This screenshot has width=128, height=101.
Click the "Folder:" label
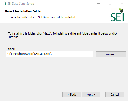[11, 49]
